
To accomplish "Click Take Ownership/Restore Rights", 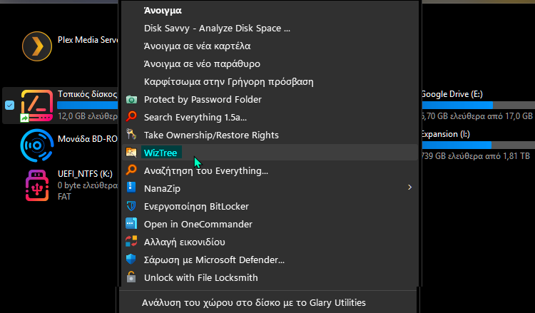I will 211,135.
